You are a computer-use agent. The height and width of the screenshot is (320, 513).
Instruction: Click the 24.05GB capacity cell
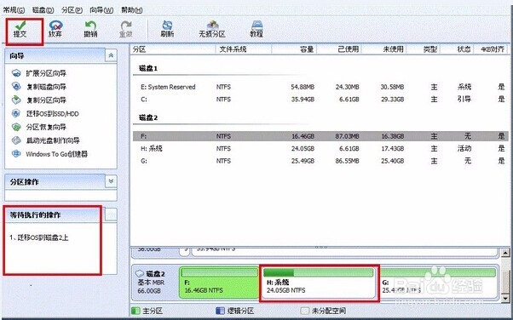[303, 149]
